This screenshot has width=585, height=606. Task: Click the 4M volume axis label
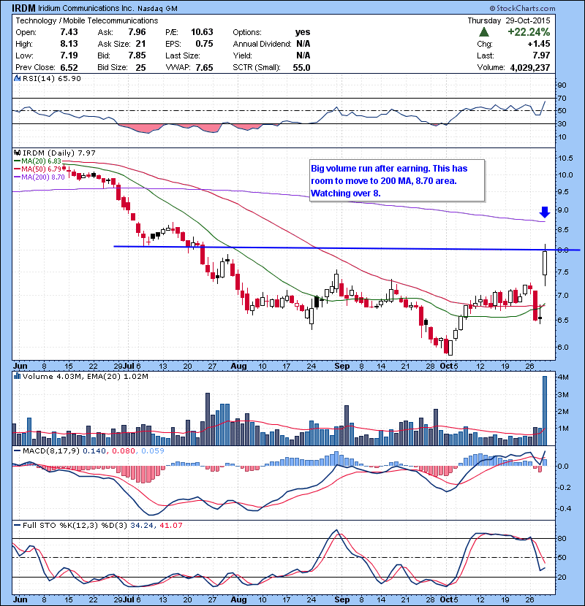point(563,377)
